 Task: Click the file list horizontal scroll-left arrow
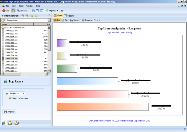[x=2, y=74]
